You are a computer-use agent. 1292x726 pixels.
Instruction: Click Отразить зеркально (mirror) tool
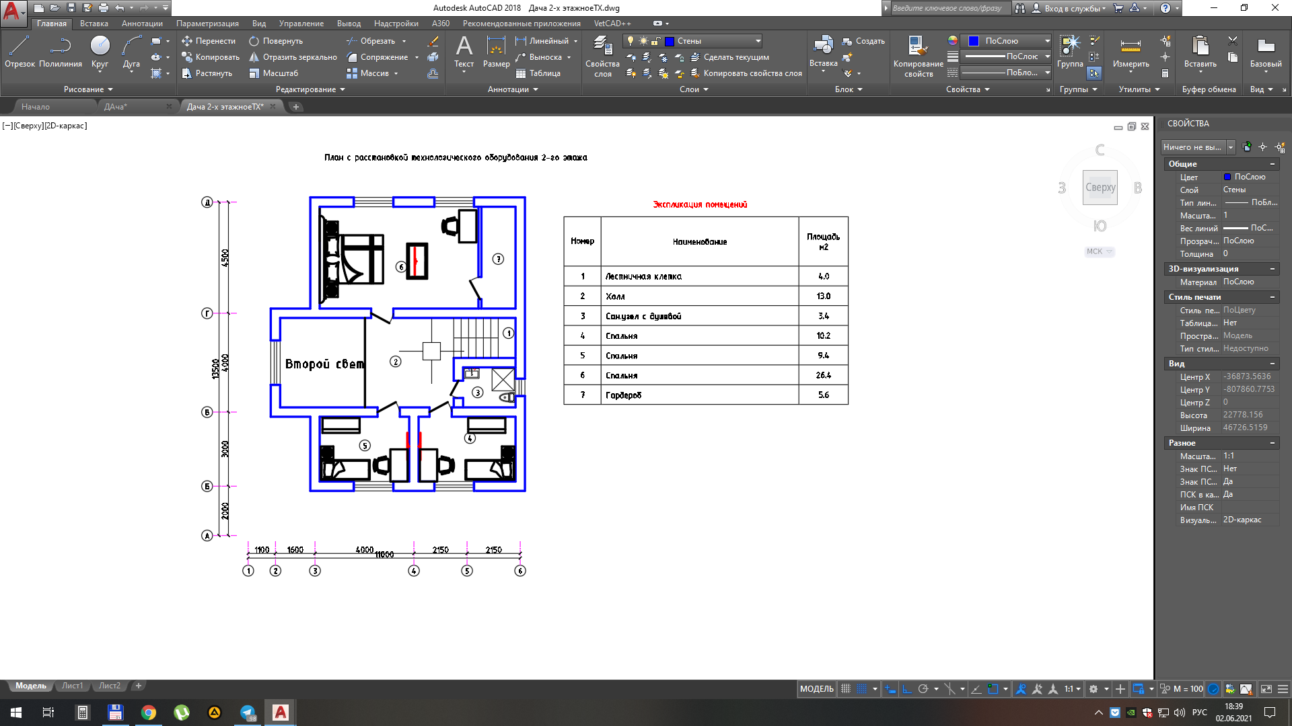click(x=293, y=57)
